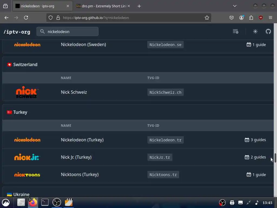Open the 1 guide link for Nickelodeon (Sweden)
The height and width of the screenshot is (208, 277).
click(x=256, y=45)
